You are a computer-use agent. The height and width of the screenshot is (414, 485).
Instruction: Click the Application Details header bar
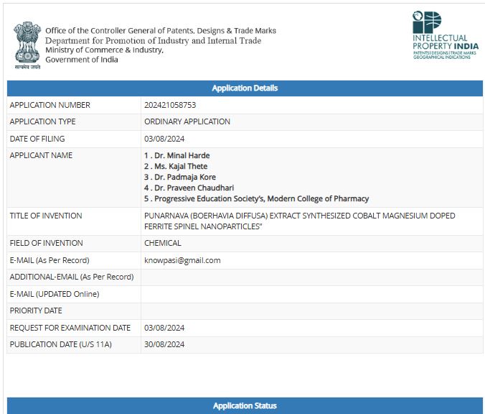click(x=245, y=88)
